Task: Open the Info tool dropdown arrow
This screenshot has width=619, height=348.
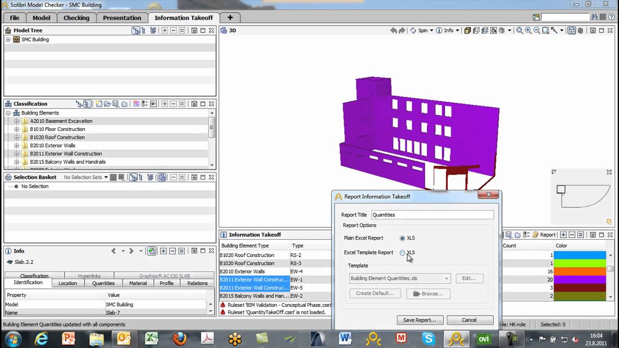Action: 457,30
